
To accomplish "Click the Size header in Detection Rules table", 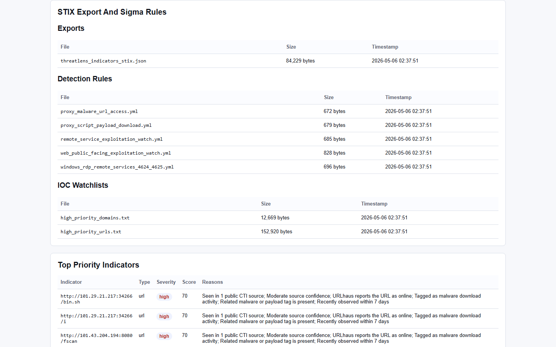I will (x=329, y=98).
